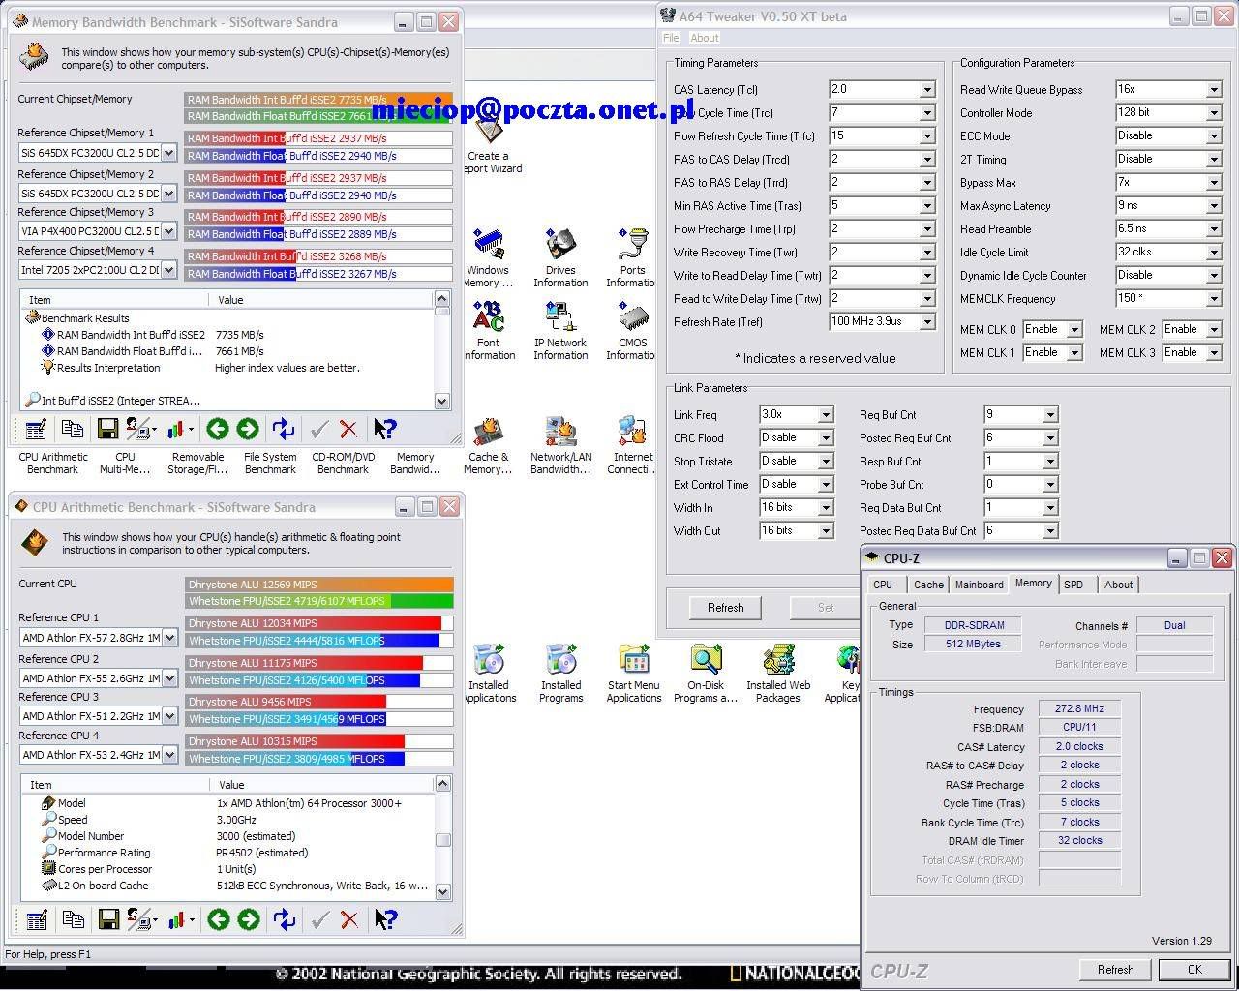Screen dimensions: 1239x991
Task: Click the Refresh button in A64 Tweaker
Action: 725,608
